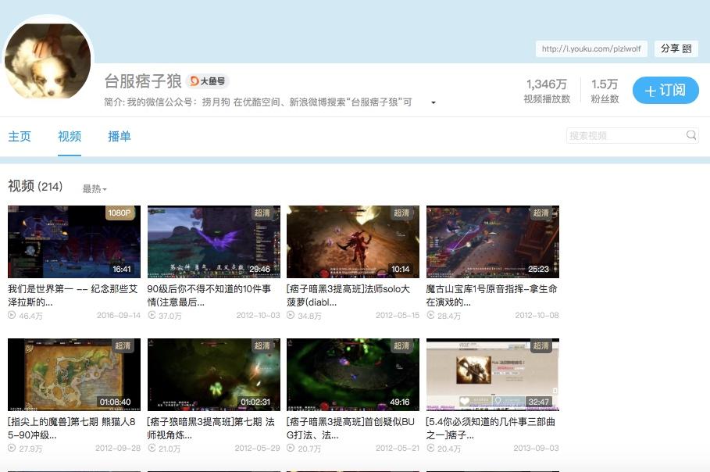The image size is (710, 472).
Task: Click 超清 badge on 5.4 video
Action: [541, 345]
